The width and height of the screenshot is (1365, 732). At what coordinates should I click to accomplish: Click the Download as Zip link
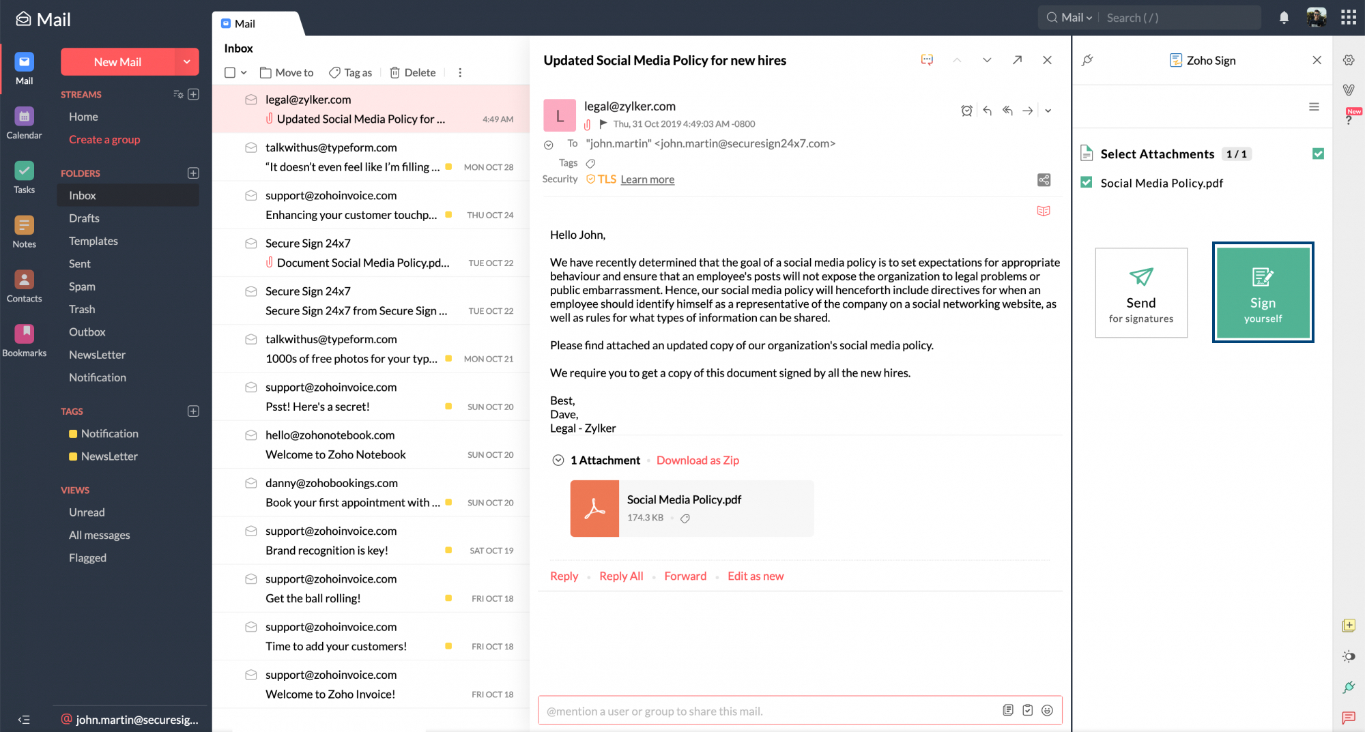pos(698,460)
